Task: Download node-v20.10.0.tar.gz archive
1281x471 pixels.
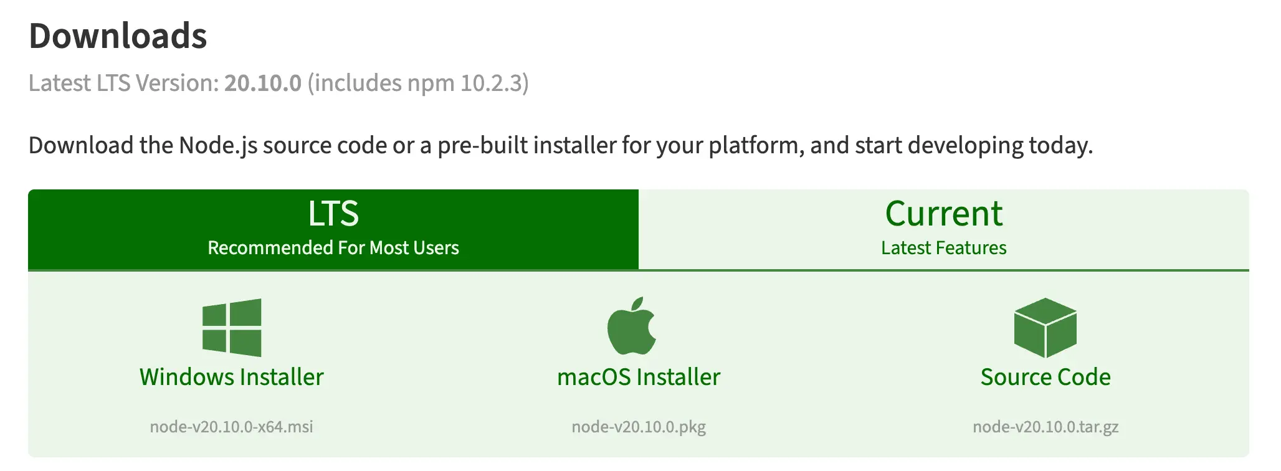Action: tap(1045, 427)
